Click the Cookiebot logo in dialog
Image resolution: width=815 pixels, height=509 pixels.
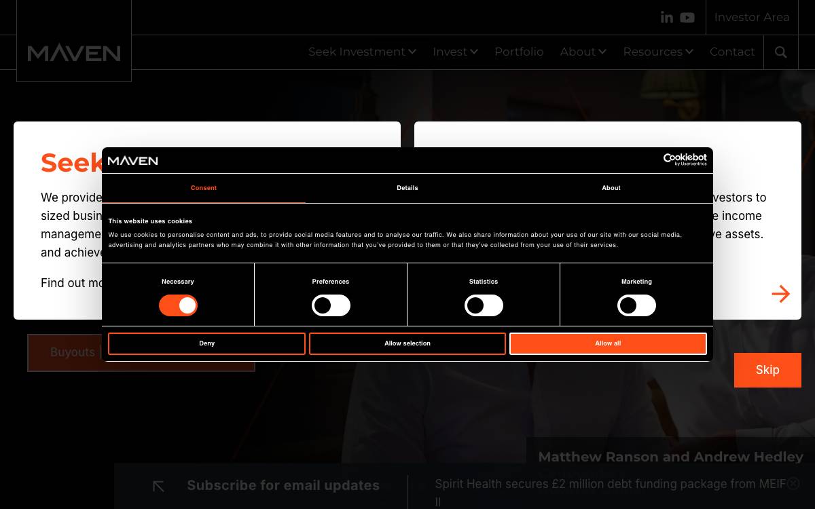pos(685,160)
